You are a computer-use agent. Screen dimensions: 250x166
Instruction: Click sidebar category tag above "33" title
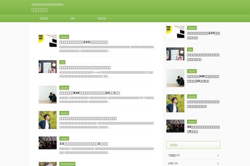(x=192, y=122)
